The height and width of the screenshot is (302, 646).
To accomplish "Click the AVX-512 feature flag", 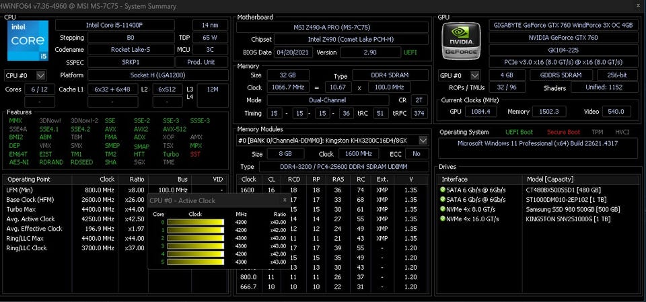I will pyautogui.click(x=175, y=128).
